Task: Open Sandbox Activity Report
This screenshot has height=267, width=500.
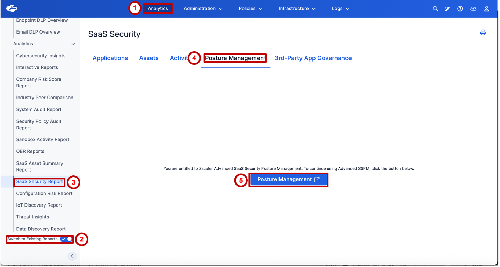Action: 43,139
